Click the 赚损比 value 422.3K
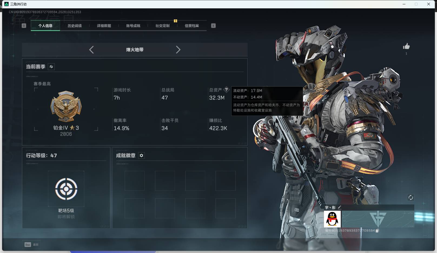 click(218, 128)
